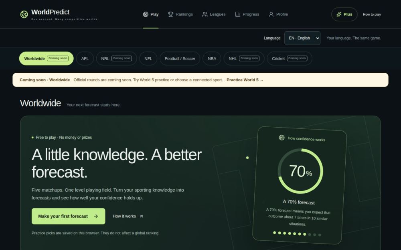Click the Progress bar chart icon
401x250 pixels.
click(237, 14)
